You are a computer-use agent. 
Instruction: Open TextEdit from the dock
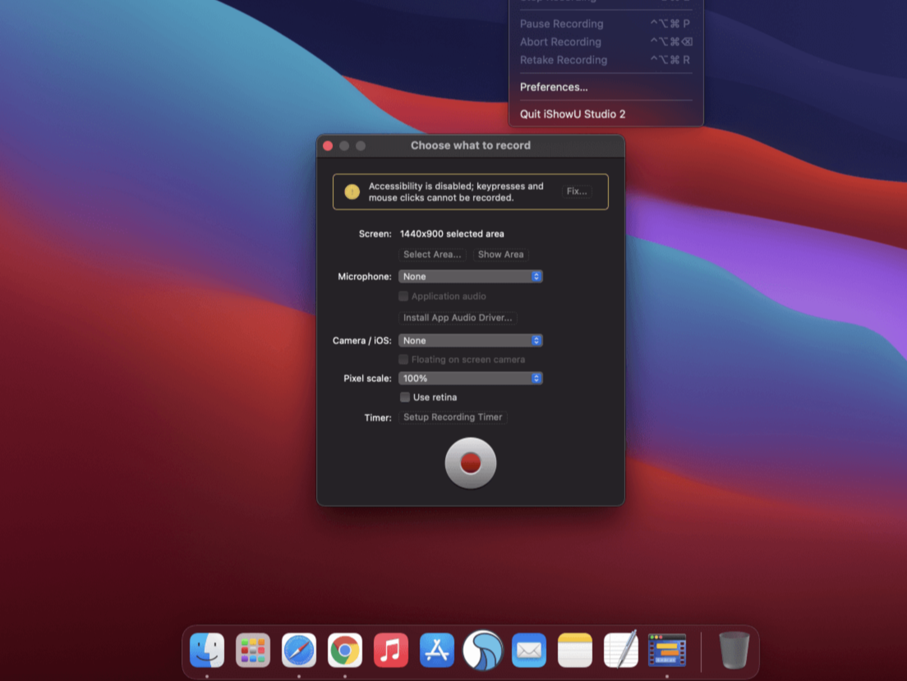click(x=621, y=650)
